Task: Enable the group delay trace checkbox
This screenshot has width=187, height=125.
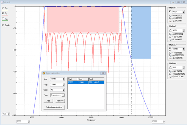Action: [3, 19]
